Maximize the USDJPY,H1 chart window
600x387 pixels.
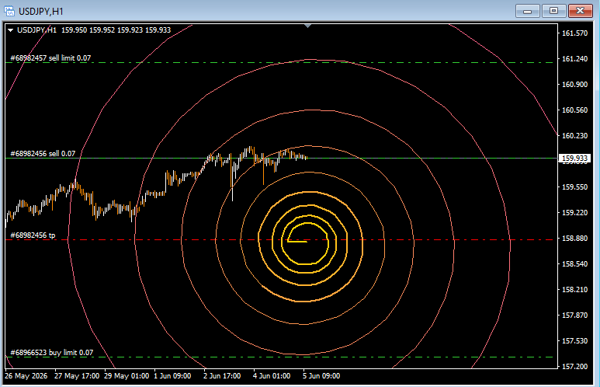[x=553, y=11]
